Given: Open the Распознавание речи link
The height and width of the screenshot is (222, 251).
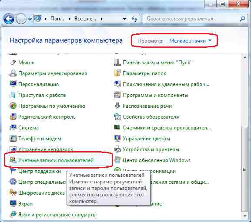Looking at the screenshot, I should coord(147,106).
